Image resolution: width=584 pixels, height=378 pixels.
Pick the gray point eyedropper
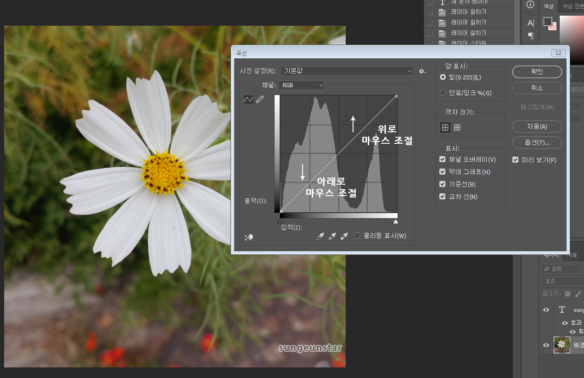point(332,236)
